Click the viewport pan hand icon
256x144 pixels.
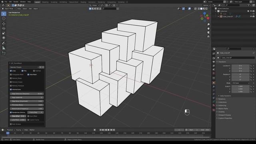(208, 28)
